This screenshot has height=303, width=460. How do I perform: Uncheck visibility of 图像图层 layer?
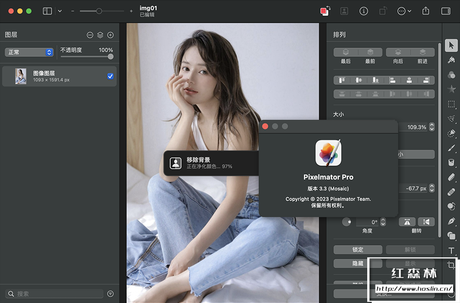point(110,76)
